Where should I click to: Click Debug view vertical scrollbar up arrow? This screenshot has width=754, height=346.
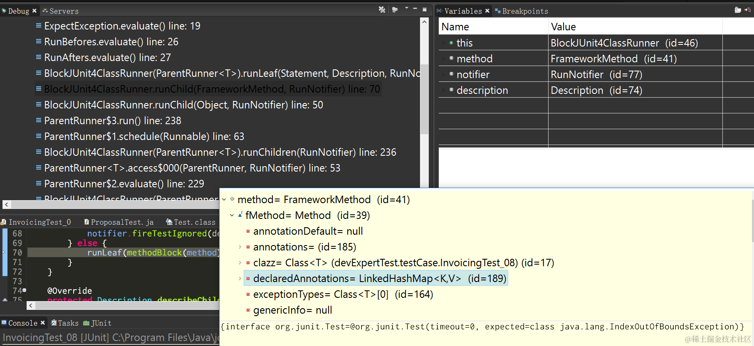point(424,22)
